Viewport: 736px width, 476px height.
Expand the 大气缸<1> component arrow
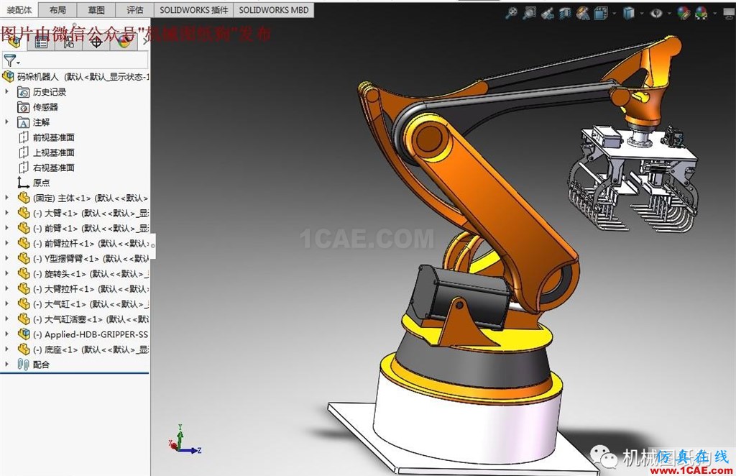(6, 303)
